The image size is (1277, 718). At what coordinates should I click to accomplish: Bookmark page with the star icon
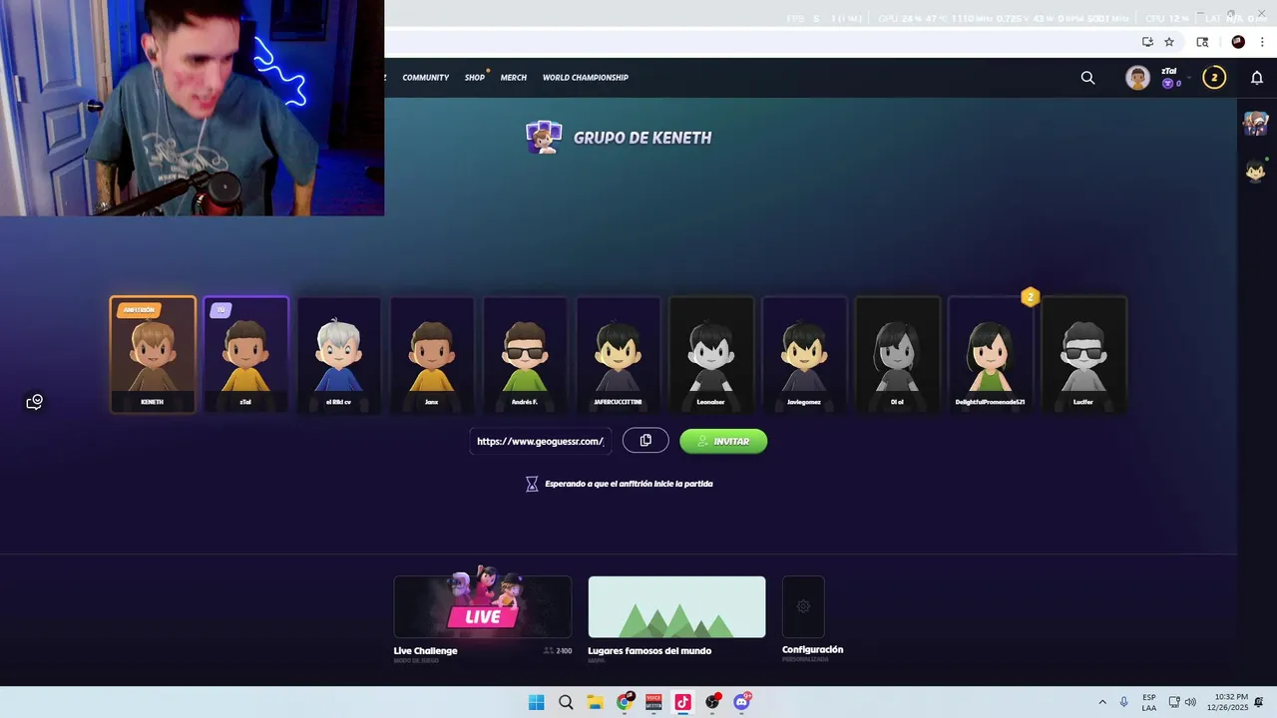pyautogui.click(x=1169, y=42)
